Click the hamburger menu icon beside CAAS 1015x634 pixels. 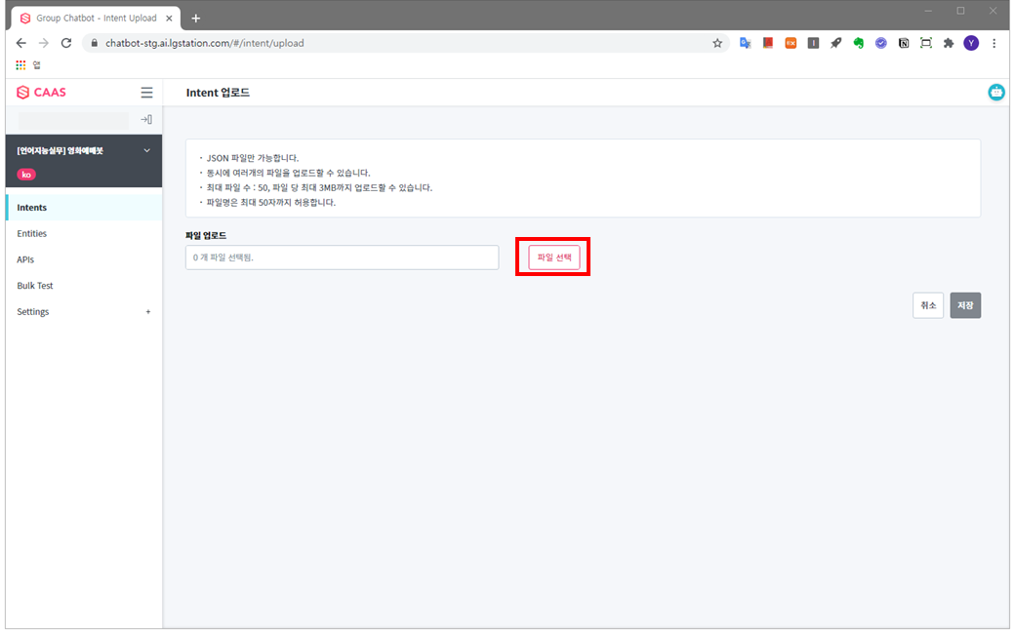pos(146,93)
